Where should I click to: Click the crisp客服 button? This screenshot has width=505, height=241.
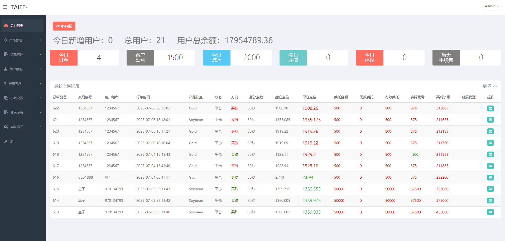click(64, 26)
